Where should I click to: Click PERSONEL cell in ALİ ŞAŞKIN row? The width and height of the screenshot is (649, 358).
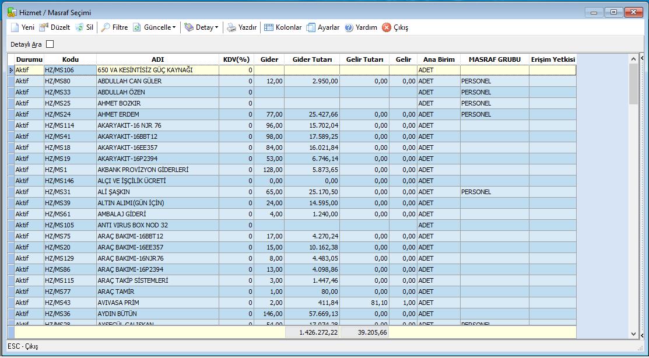pos(494,192)
